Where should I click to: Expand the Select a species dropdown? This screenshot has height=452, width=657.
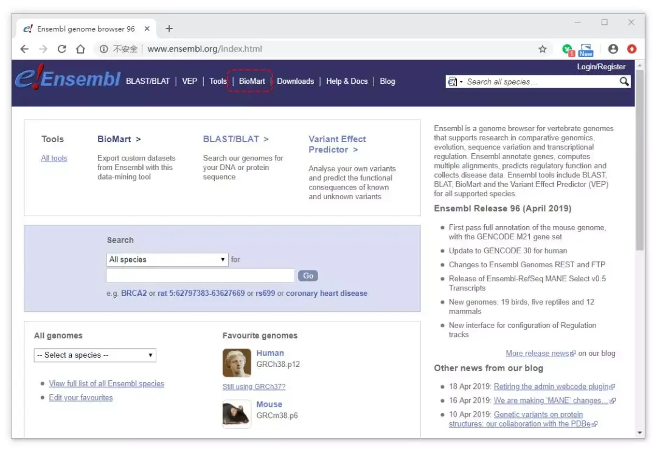pos(95,355)
